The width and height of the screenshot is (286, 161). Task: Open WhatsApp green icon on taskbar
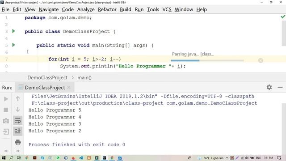click(58, 158)
